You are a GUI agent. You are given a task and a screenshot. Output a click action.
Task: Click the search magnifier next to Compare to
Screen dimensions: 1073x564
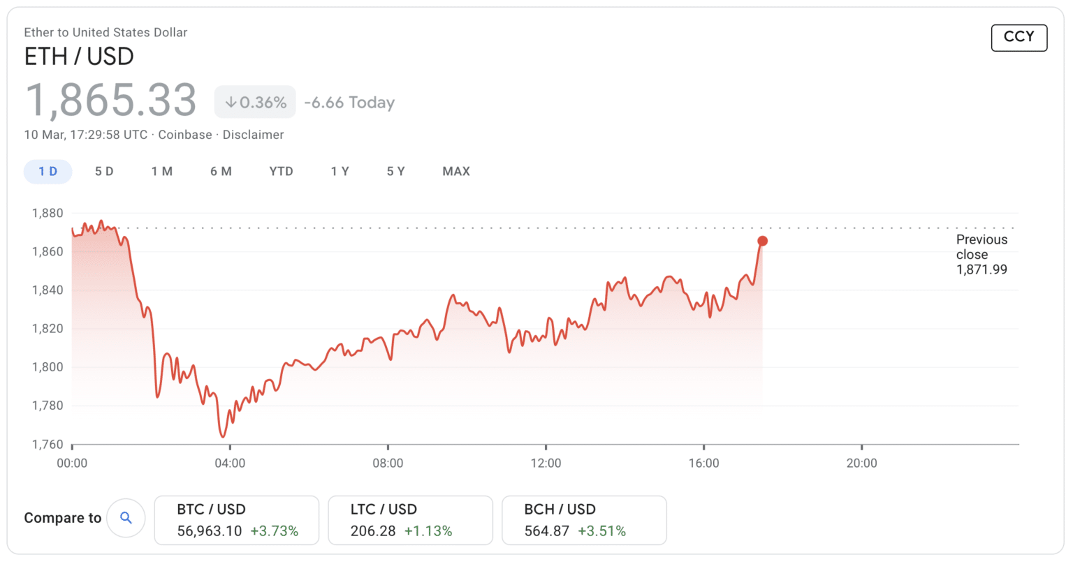pyautogui.click(x=126, y=518)
